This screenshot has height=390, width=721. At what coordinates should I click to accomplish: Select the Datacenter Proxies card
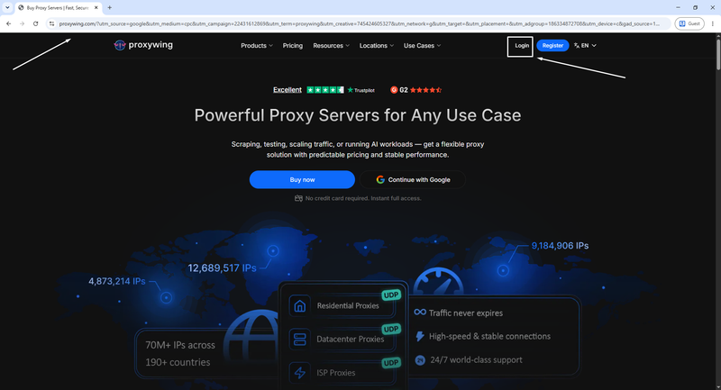tap(342, 340)
